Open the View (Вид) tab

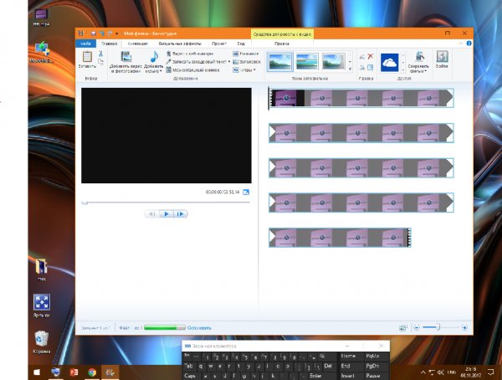coord(241,44)
